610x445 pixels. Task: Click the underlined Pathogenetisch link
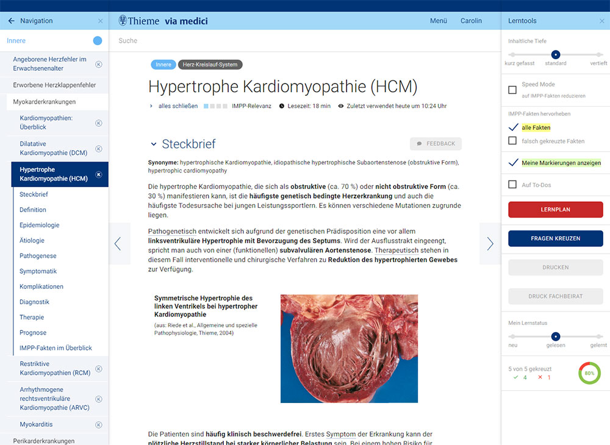172,231
